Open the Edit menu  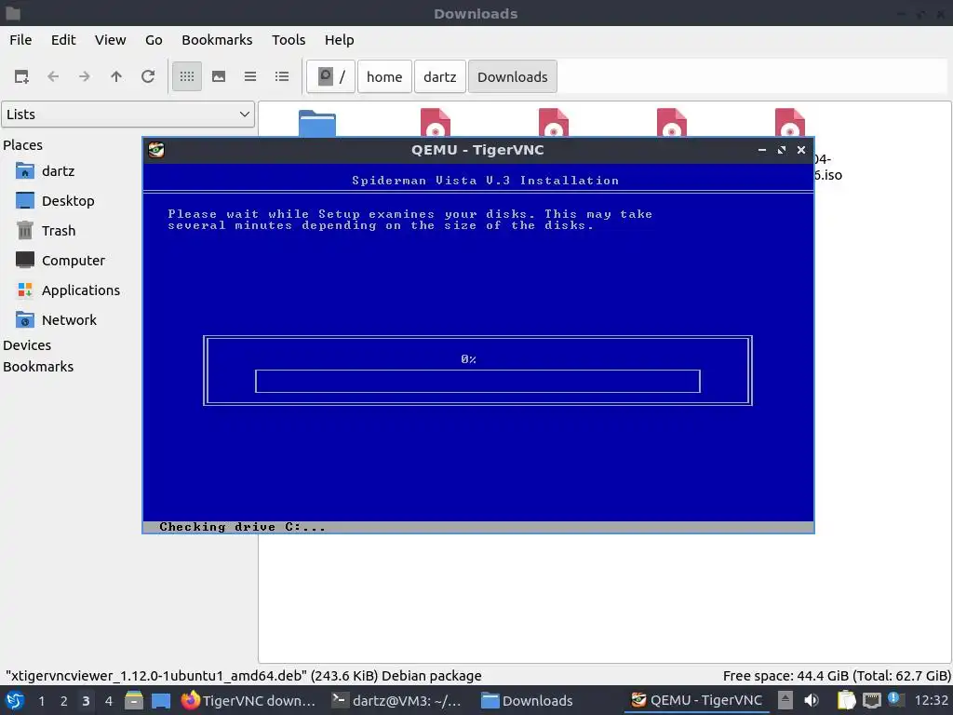[63, 39]
